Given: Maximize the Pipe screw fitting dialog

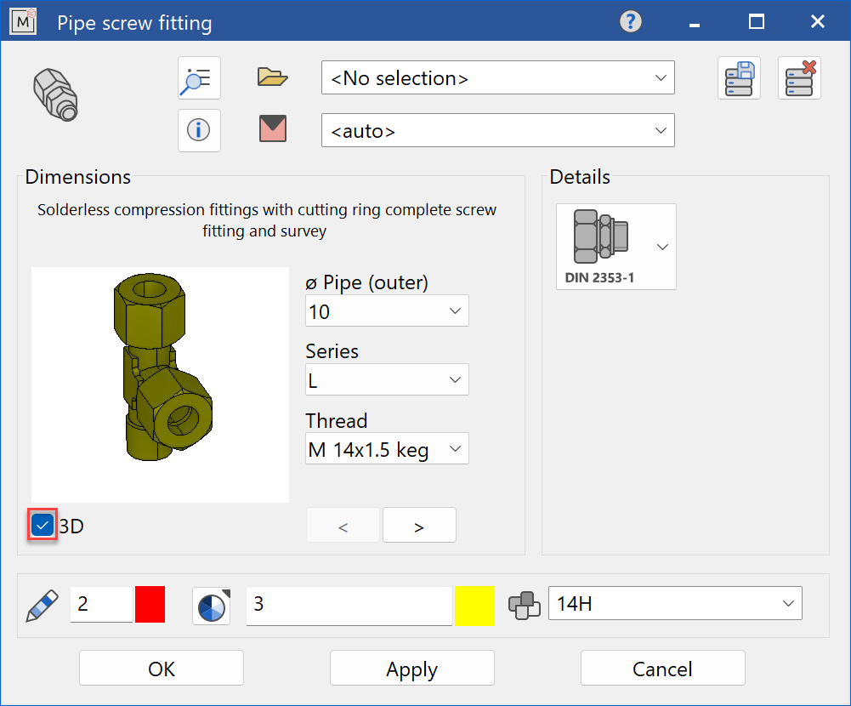Looking at the screenshot, I should click(x=756, y=22).
